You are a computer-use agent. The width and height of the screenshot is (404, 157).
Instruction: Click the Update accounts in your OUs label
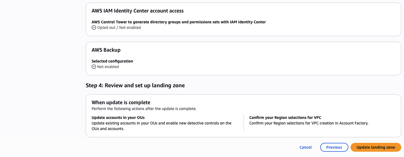118,118
